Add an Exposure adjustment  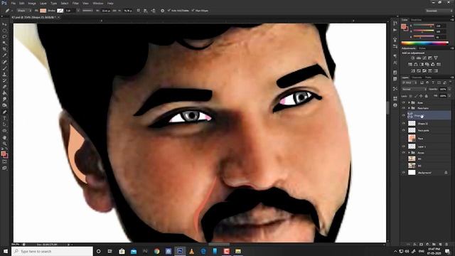point(430,58)
